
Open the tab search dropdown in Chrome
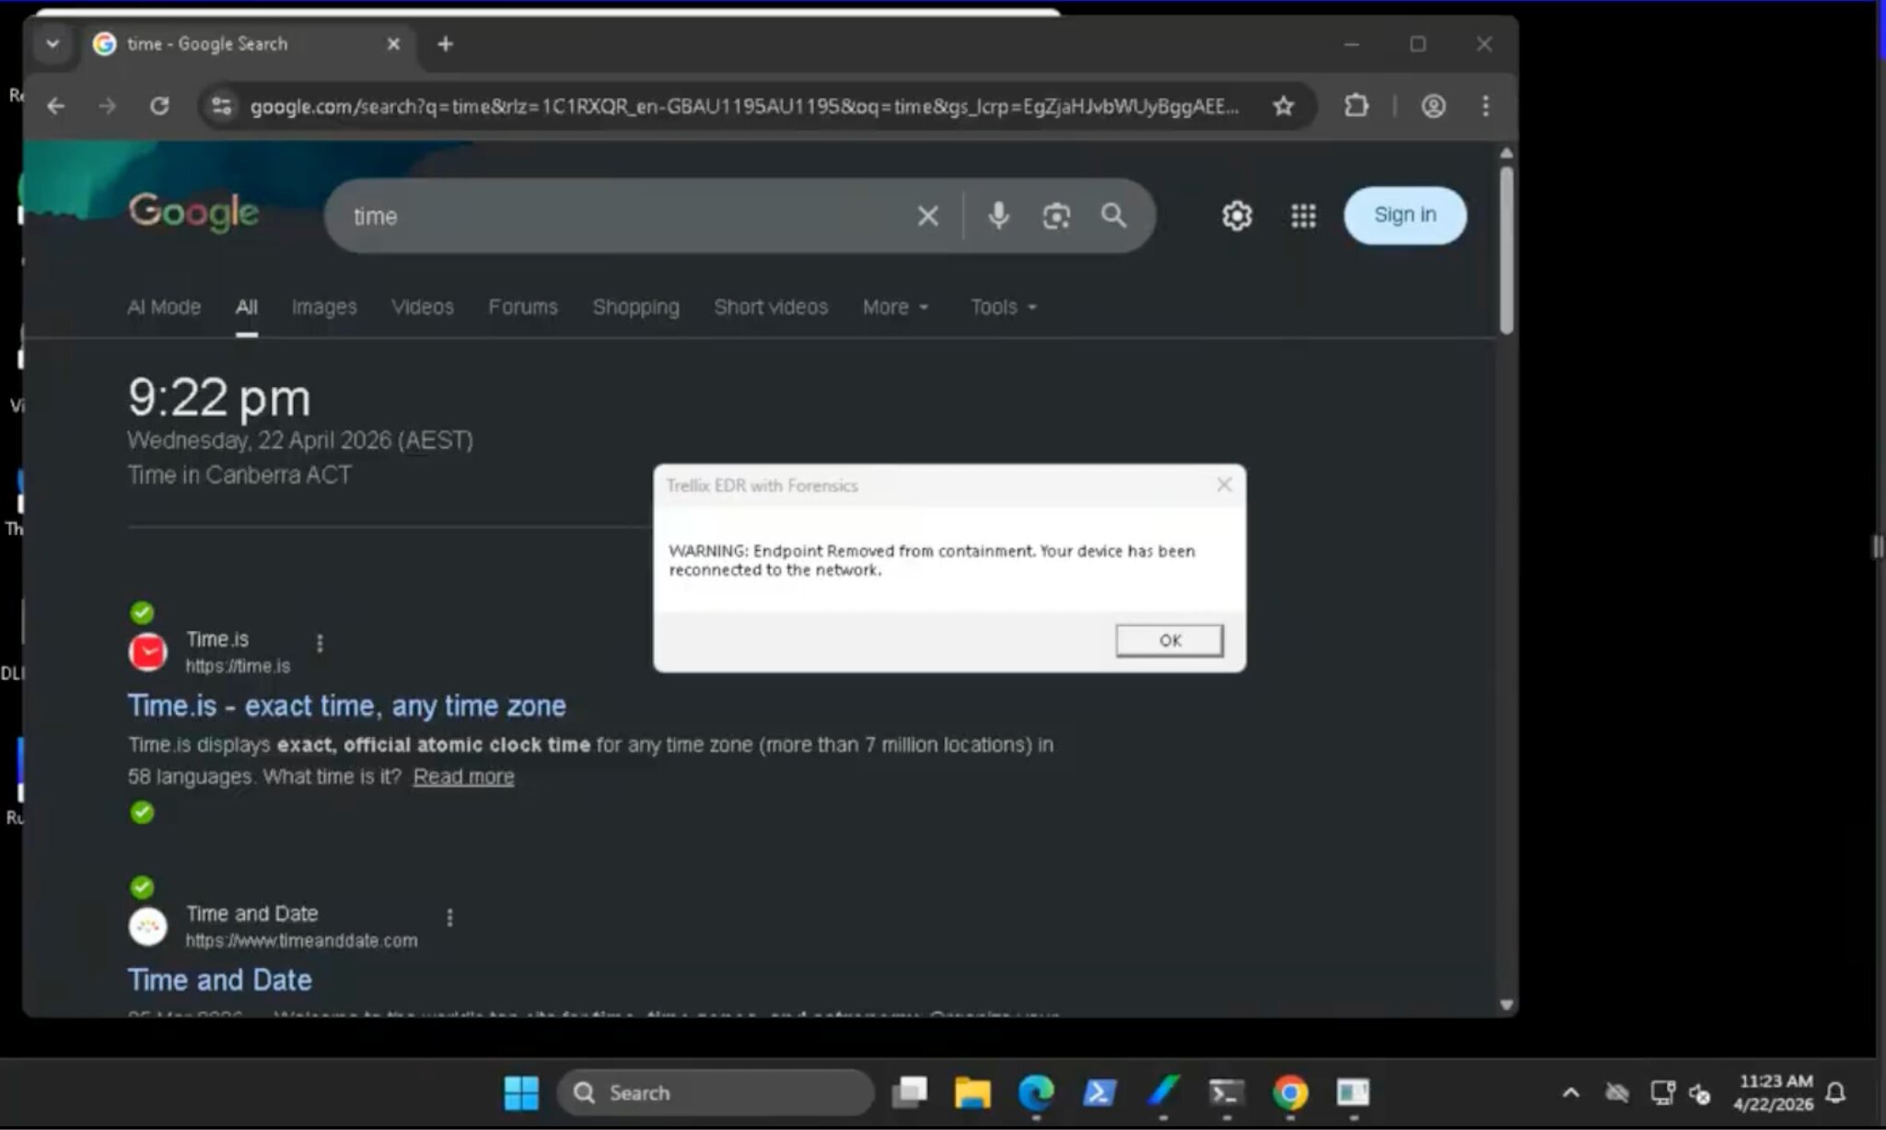click(52, 43)
